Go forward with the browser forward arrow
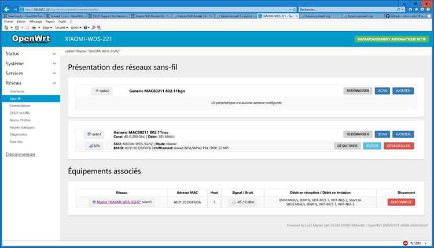 (16, 9)
